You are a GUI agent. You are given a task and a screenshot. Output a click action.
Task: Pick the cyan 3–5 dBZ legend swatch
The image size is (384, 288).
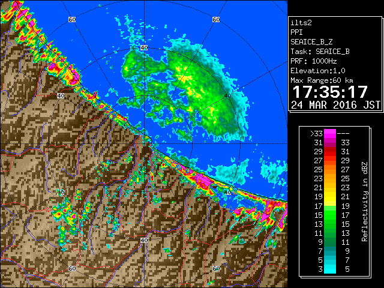click(330, 269)
